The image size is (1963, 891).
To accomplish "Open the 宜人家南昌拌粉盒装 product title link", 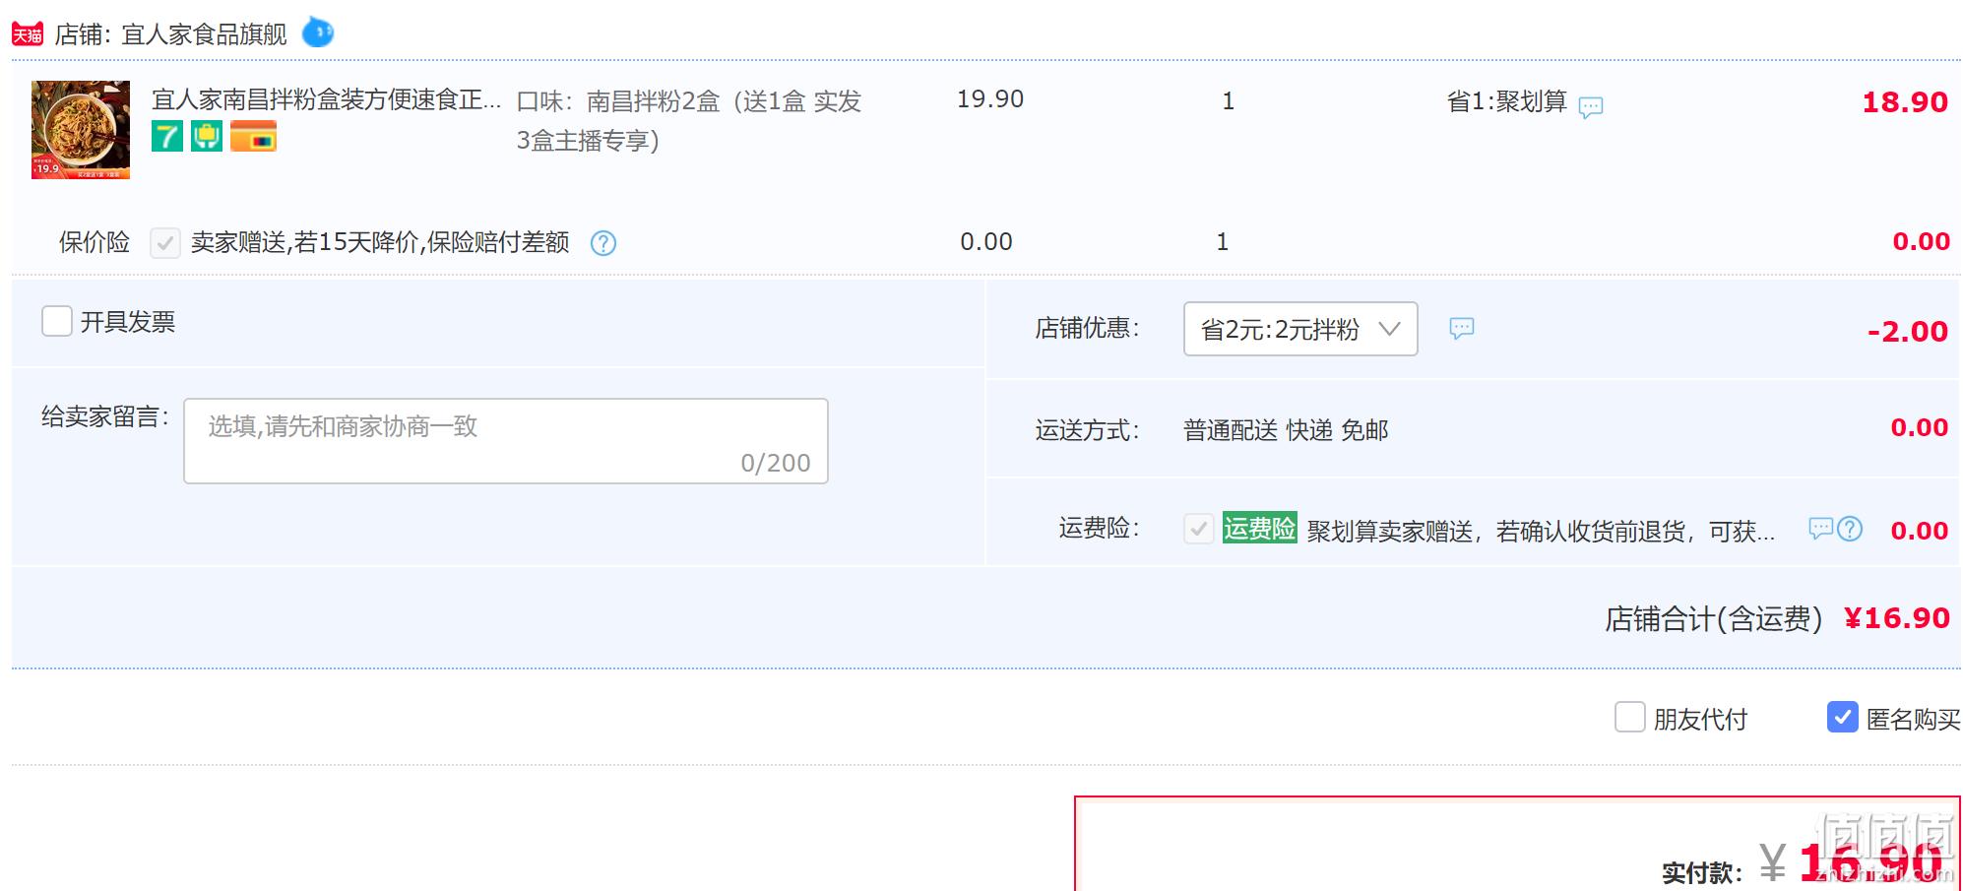I will click(x=326, y=99).
